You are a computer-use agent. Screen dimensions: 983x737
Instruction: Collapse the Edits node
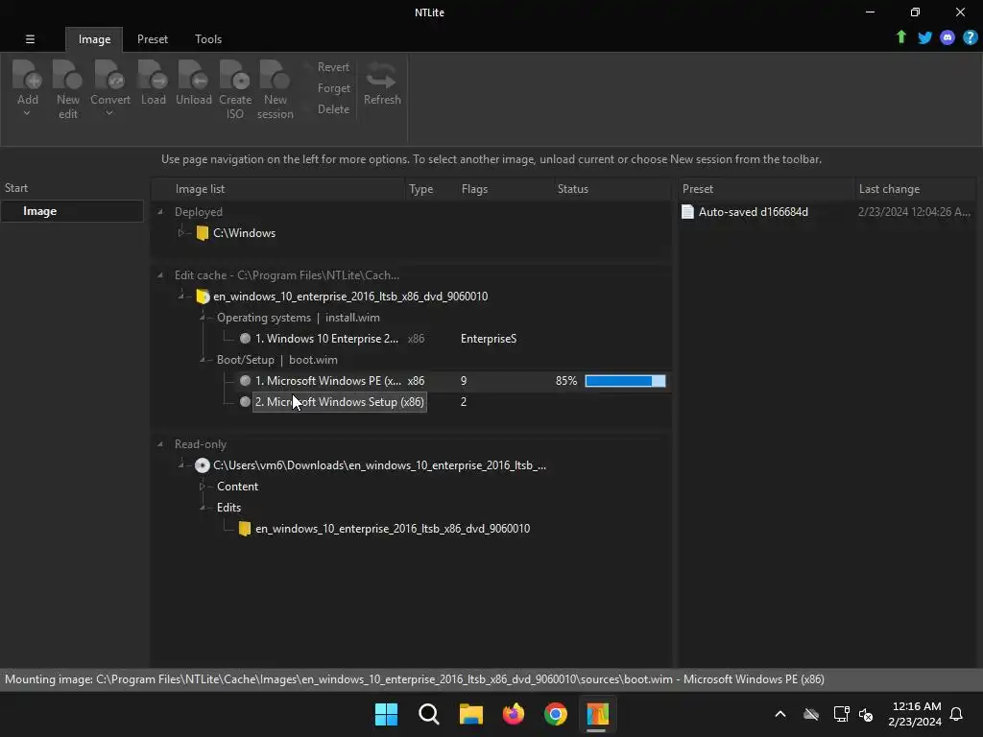coord(203,508)
